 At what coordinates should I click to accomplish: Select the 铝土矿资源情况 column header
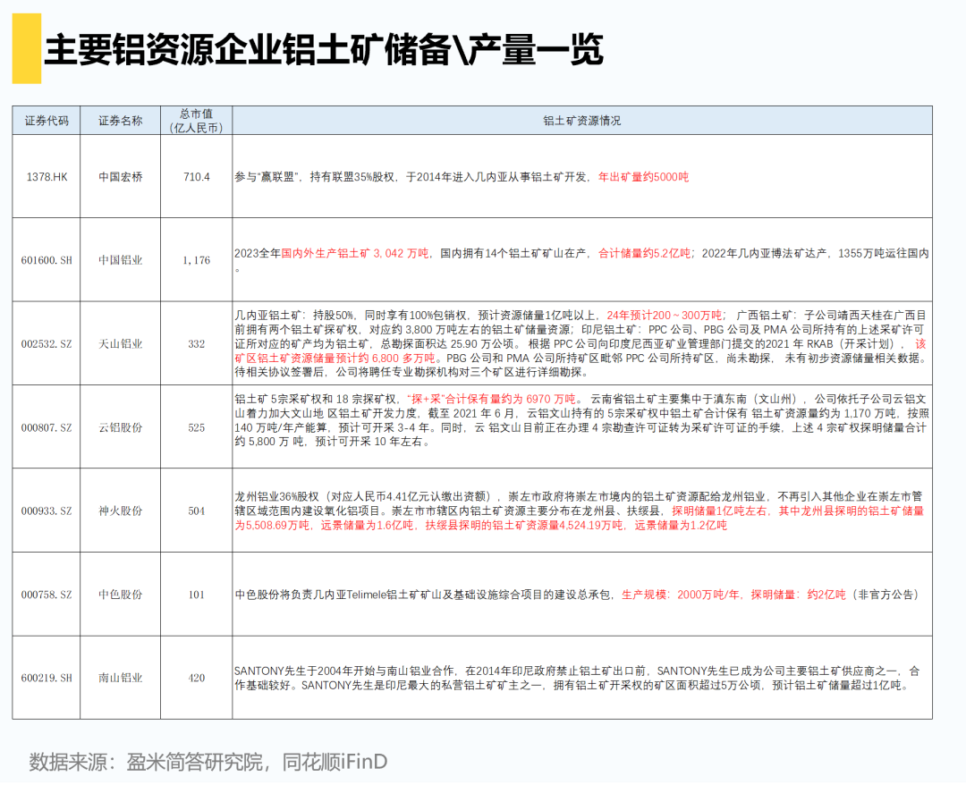click(x=582, y=121)
